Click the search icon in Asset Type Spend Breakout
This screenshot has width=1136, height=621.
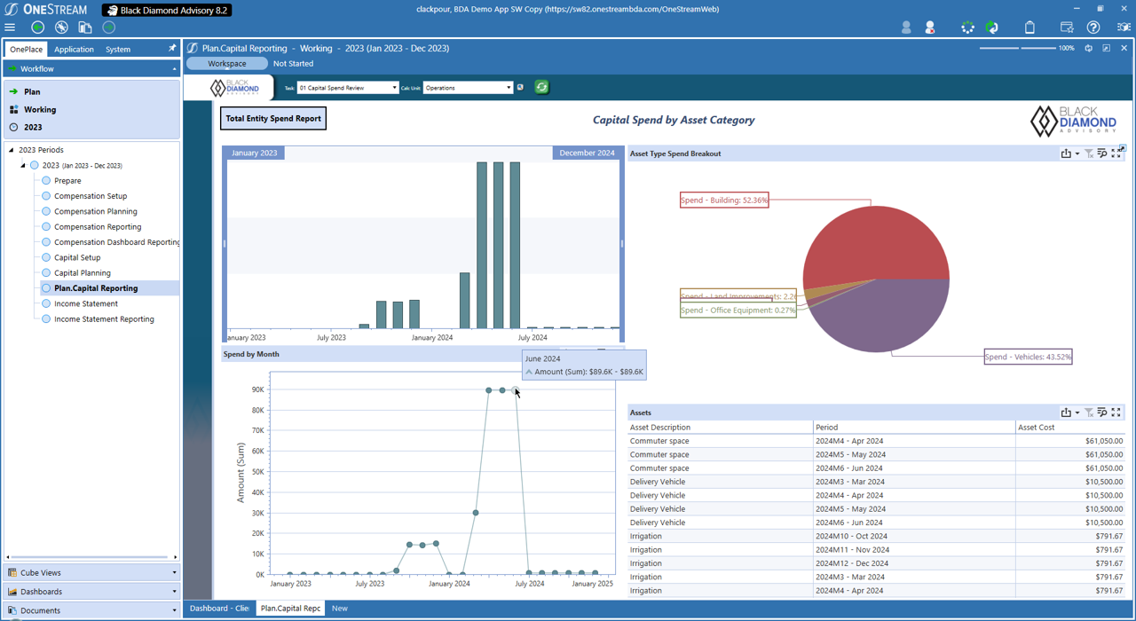pyautogui.click(x=1102, y=153)
